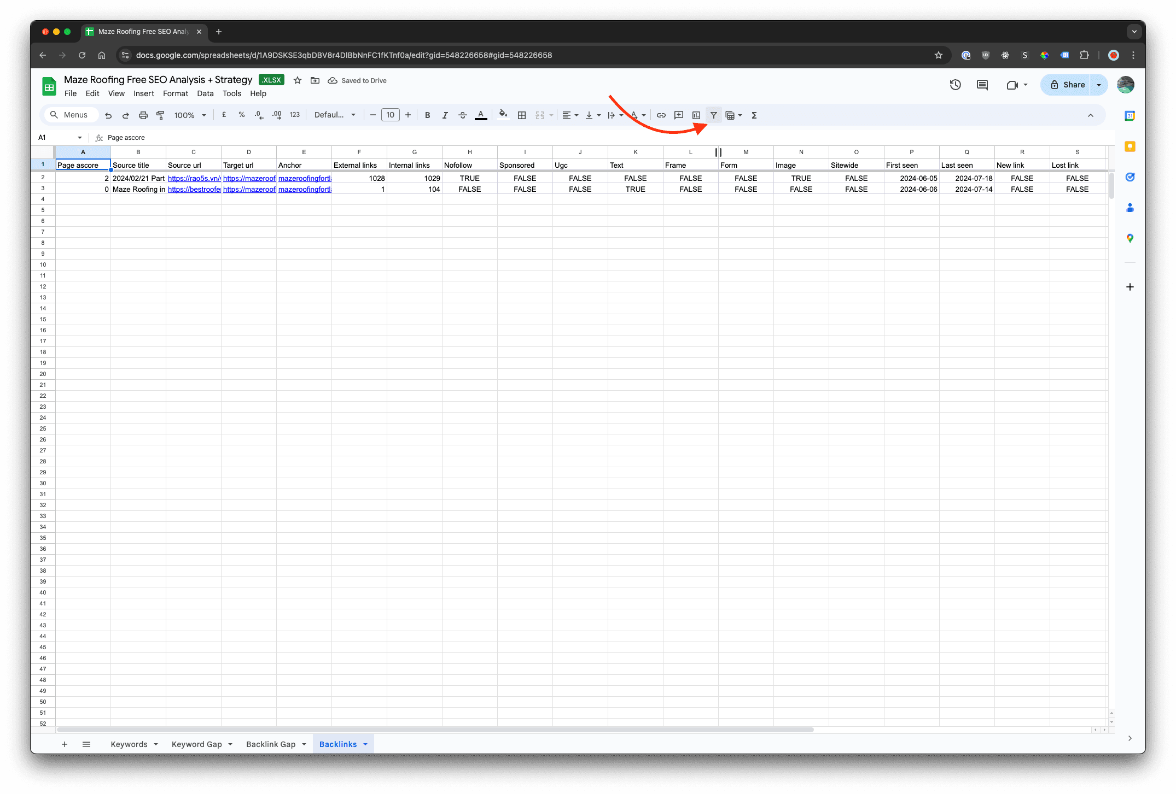This screenshot has height=794, width=1176.
Task: Open the name box dropdown arrow
Action: [x=80, y=138]
